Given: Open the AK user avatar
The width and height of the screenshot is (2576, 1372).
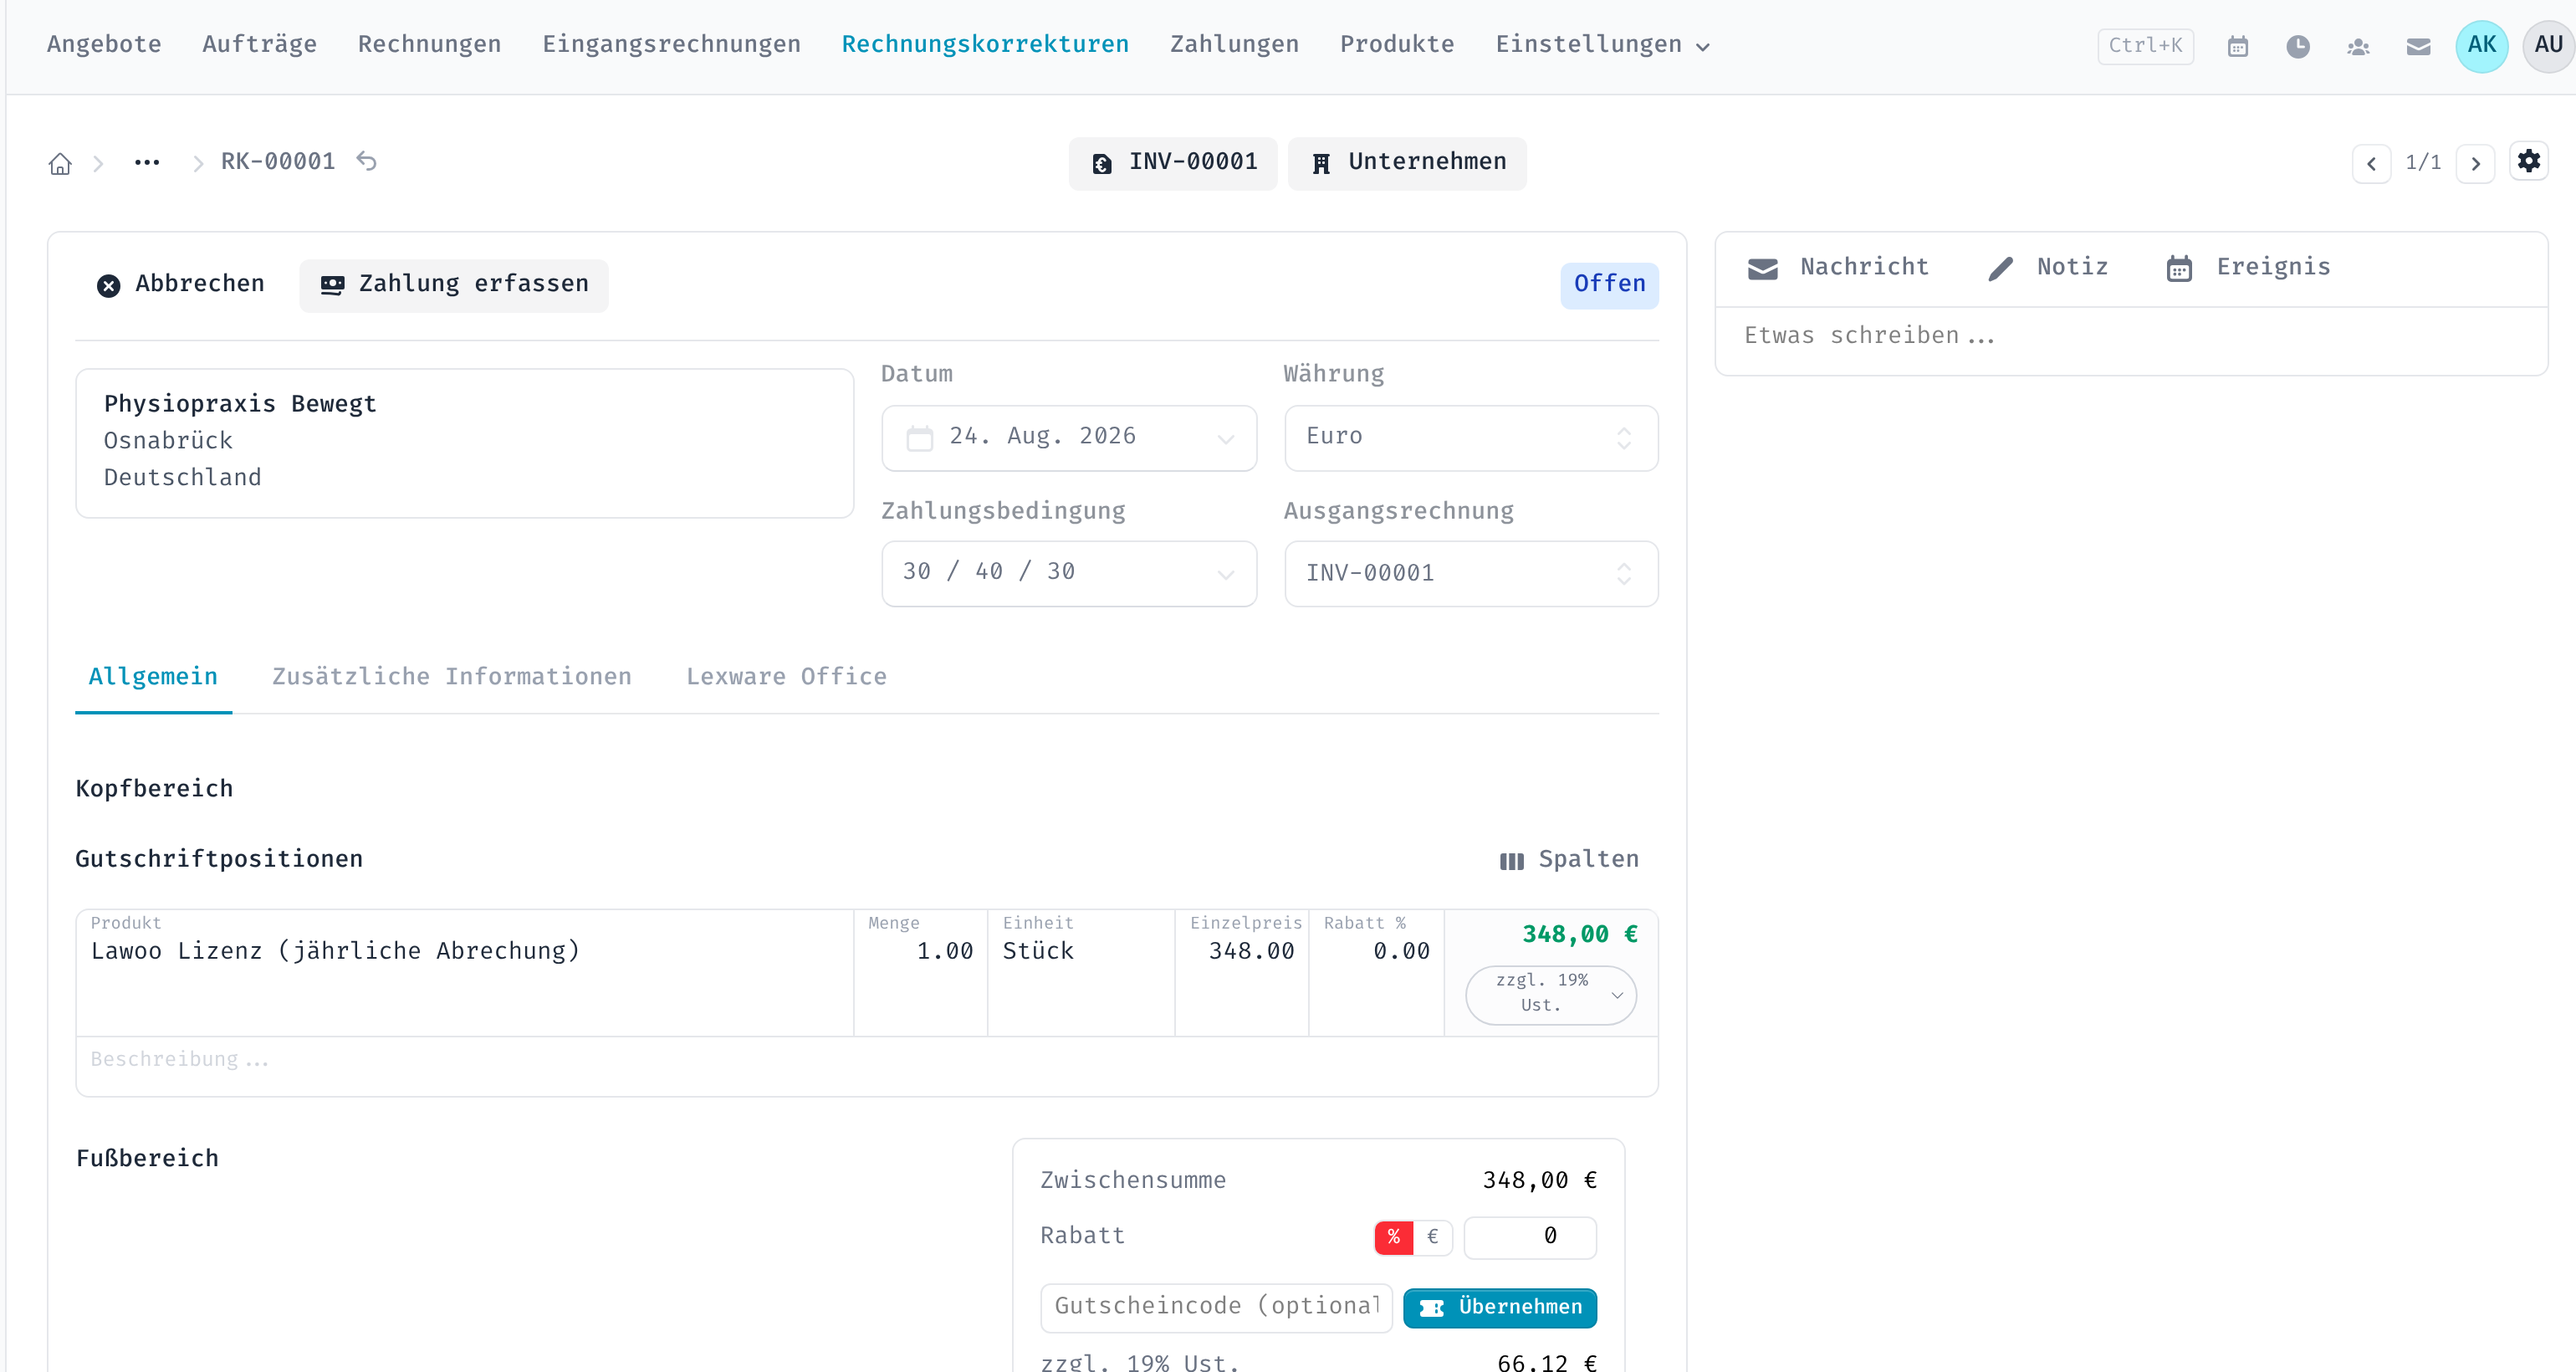Looking at the screenshot, I should 2481,46.
